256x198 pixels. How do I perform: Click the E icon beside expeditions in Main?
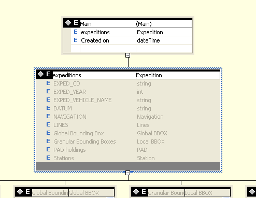click(76, 32)
